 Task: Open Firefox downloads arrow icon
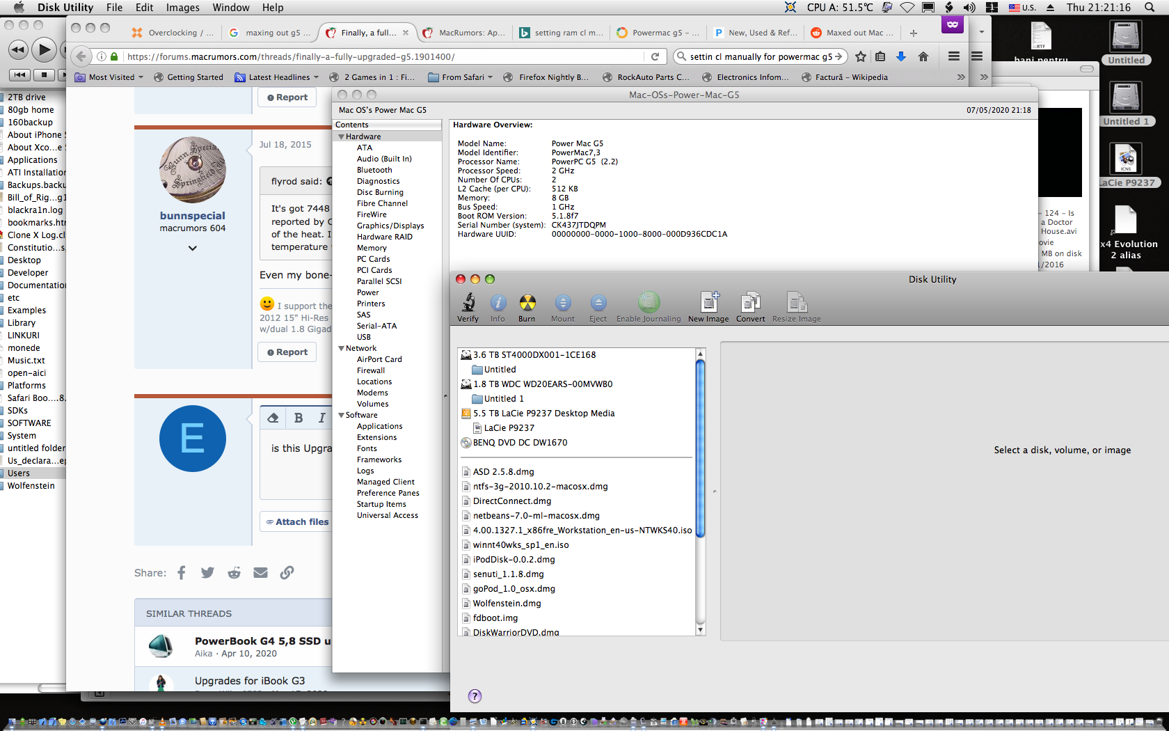click(x=901, y=56)
